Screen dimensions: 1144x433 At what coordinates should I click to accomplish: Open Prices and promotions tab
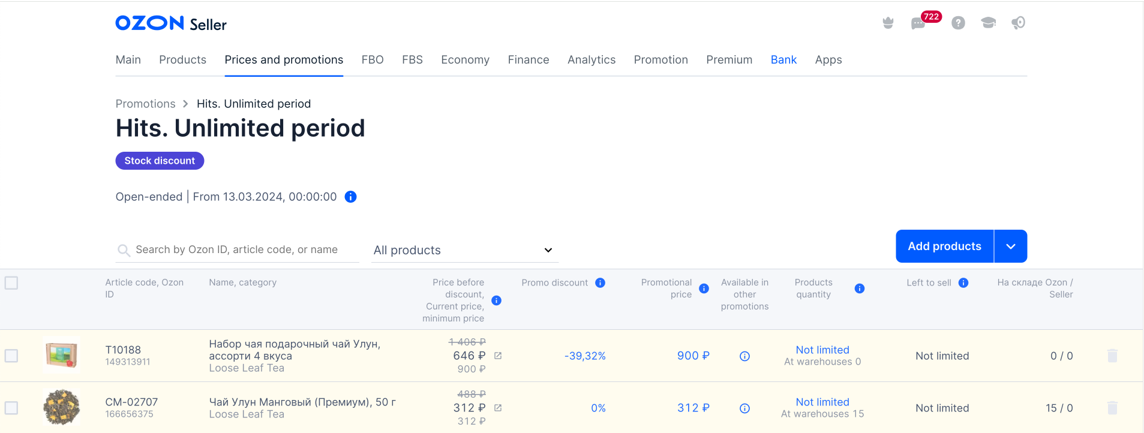tap(284, 60)
